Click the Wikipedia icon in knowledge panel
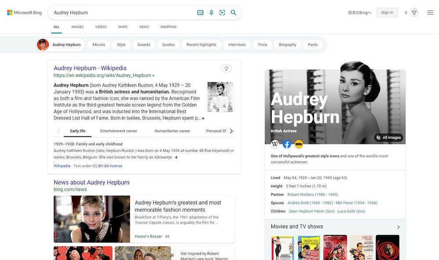The height and width of the screenshot is (260, 439). (275, 144)
